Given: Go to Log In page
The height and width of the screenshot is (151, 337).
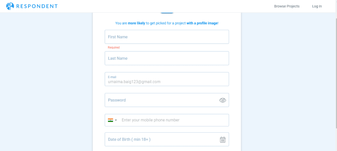Looking at the screenshot, I should click(317, 7).
